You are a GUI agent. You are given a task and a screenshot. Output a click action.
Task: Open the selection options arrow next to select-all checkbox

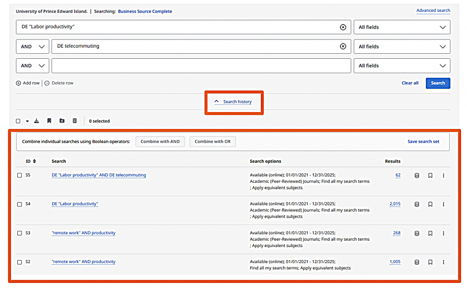(x=27, y=121)
